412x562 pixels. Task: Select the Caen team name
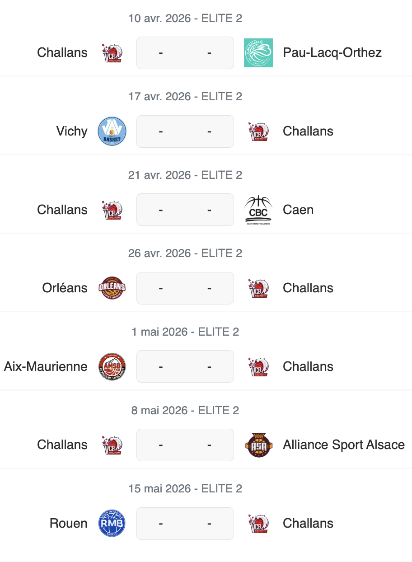coord(298,210)
